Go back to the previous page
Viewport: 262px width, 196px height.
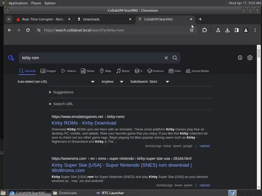click(9, 30)
